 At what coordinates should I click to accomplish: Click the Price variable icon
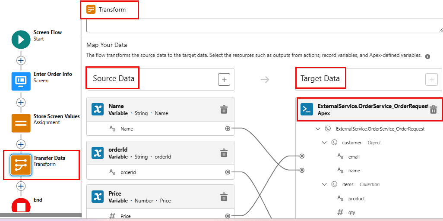click(98, 197)
